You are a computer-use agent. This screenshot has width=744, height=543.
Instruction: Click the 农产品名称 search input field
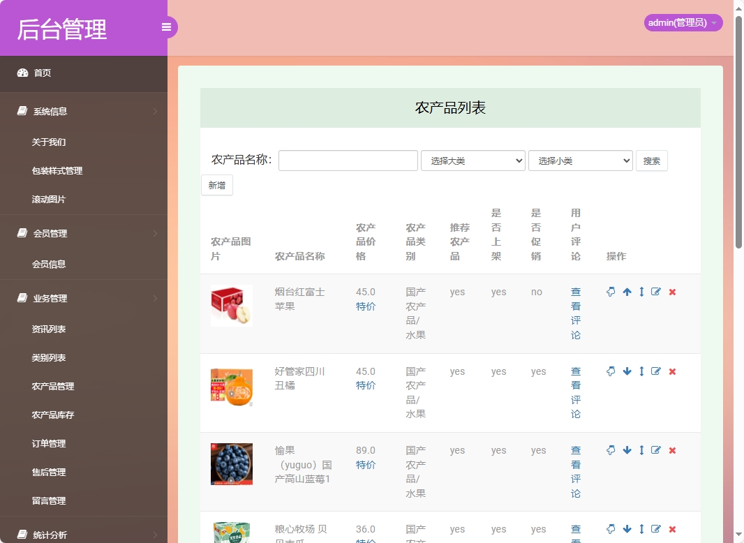(x=348, y=161)
